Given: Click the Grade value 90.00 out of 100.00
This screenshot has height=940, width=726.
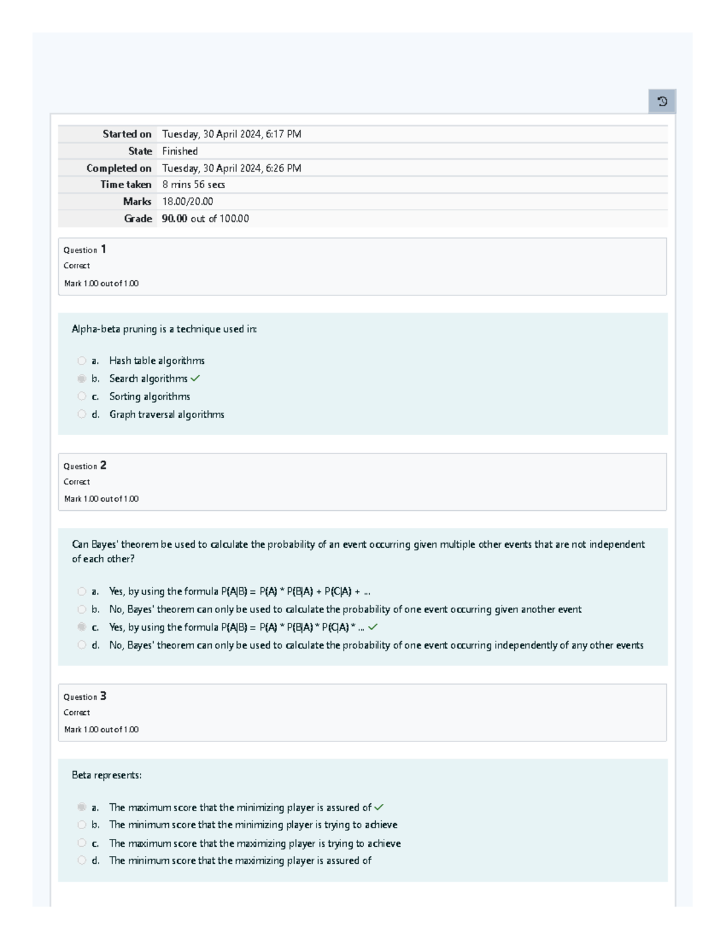Looking at the screenshot, I should tap(204, 219).
